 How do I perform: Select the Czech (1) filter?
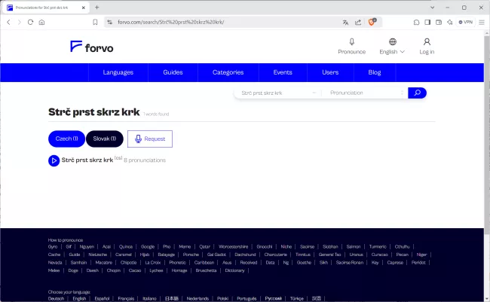click(66, 139)
